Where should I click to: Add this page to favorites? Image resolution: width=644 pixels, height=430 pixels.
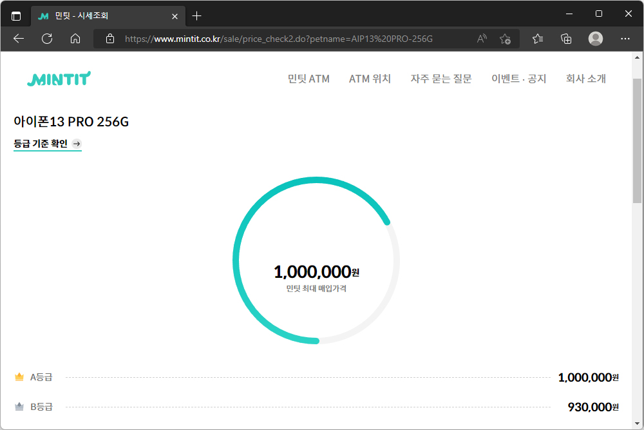click(505, 39)
